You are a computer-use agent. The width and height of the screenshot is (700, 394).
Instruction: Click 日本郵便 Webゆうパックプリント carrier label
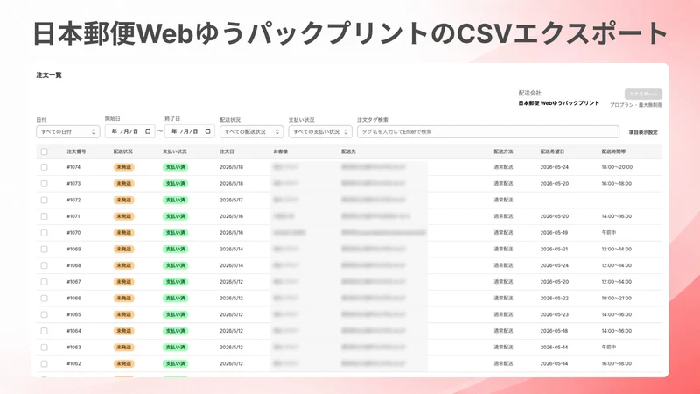[558, 103]
